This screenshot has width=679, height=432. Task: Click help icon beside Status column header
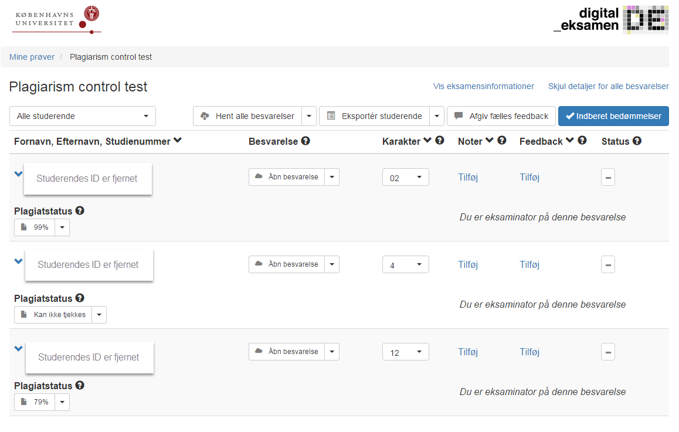[x=637, y=141]
